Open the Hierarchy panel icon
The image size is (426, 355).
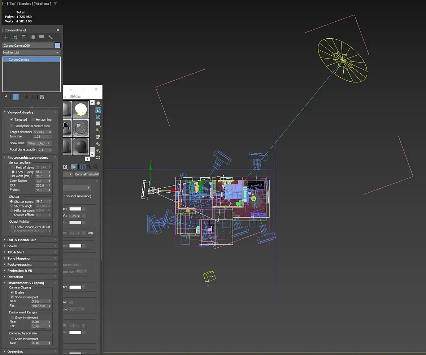point(23,37)
